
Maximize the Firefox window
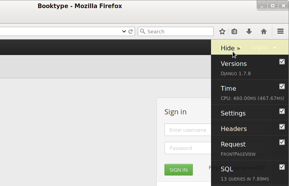[273, 6]
